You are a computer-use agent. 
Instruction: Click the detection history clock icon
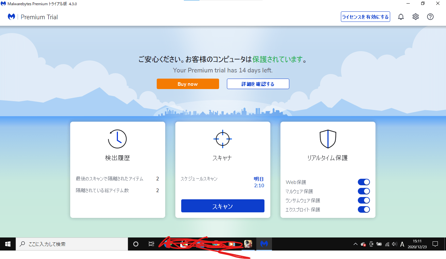[117, 139]
